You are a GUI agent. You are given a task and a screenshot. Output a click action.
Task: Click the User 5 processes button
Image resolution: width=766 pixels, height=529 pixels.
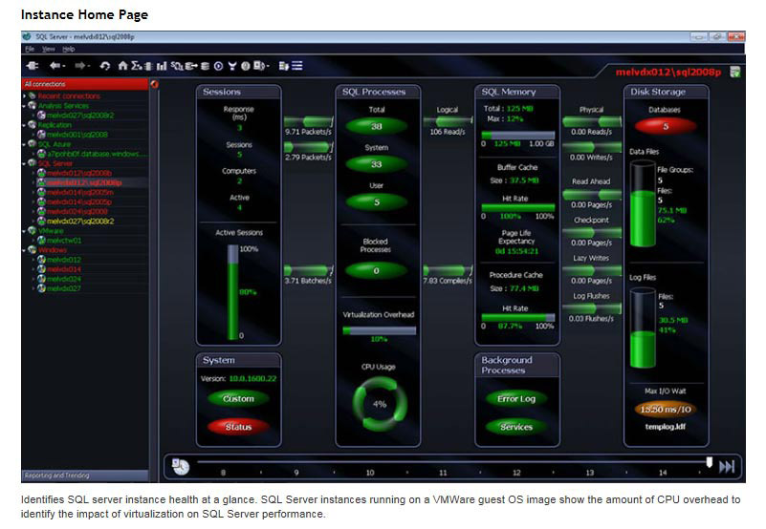376,201
